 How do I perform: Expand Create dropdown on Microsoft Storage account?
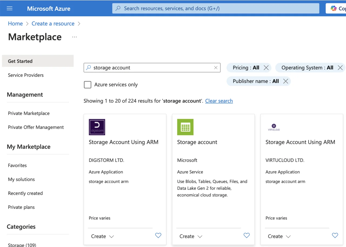tap(191, 236)
